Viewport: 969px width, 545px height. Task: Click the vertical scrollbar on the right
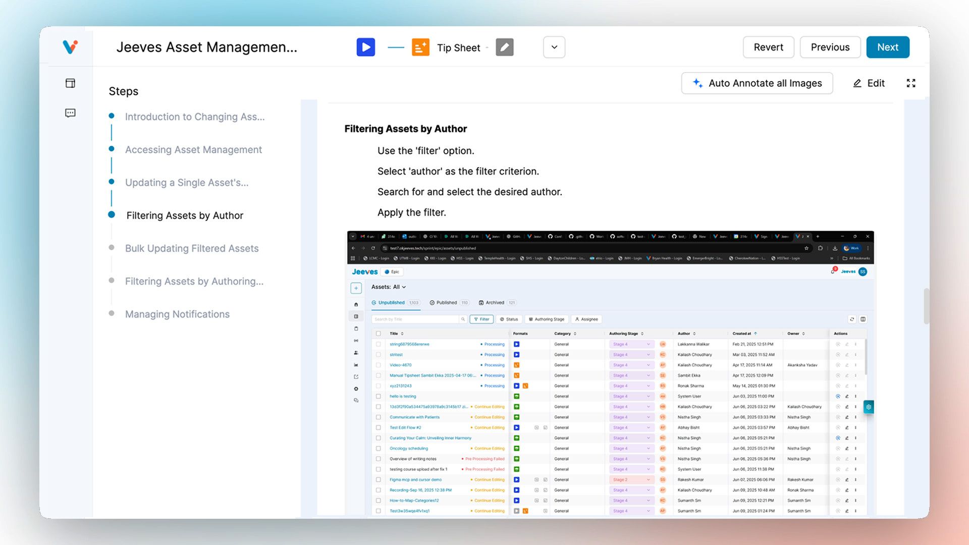tap(926, 306)
